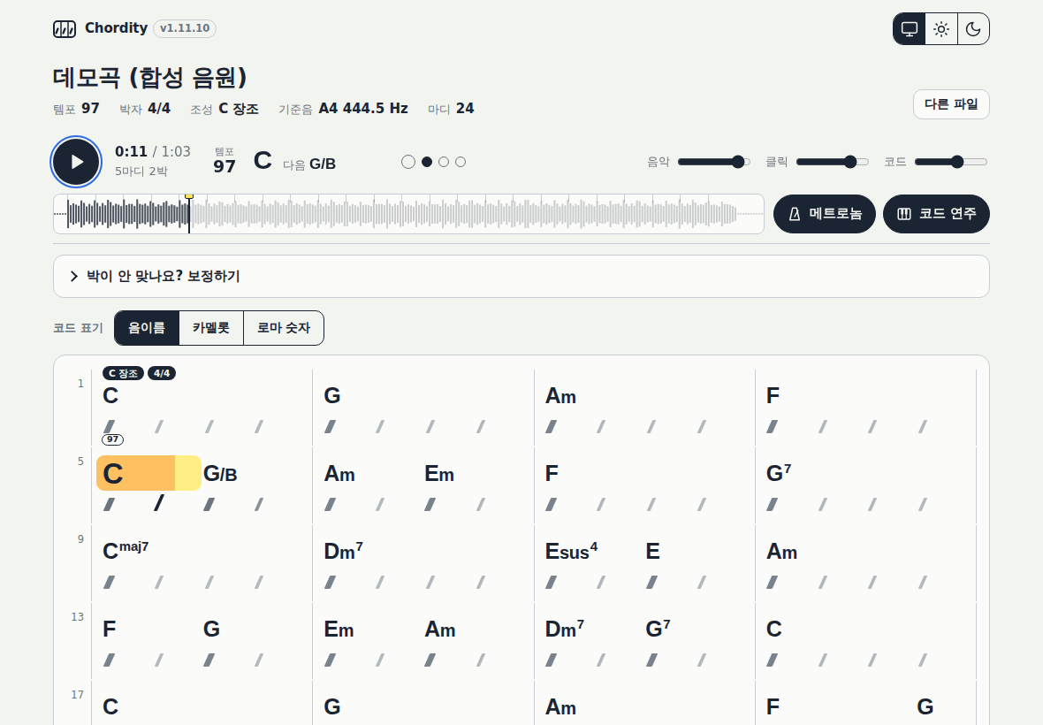Jump to the Dm7 chord in measure 15
Image resolution: width=1043 pixels, height=725 pixels.
point(565,629)
